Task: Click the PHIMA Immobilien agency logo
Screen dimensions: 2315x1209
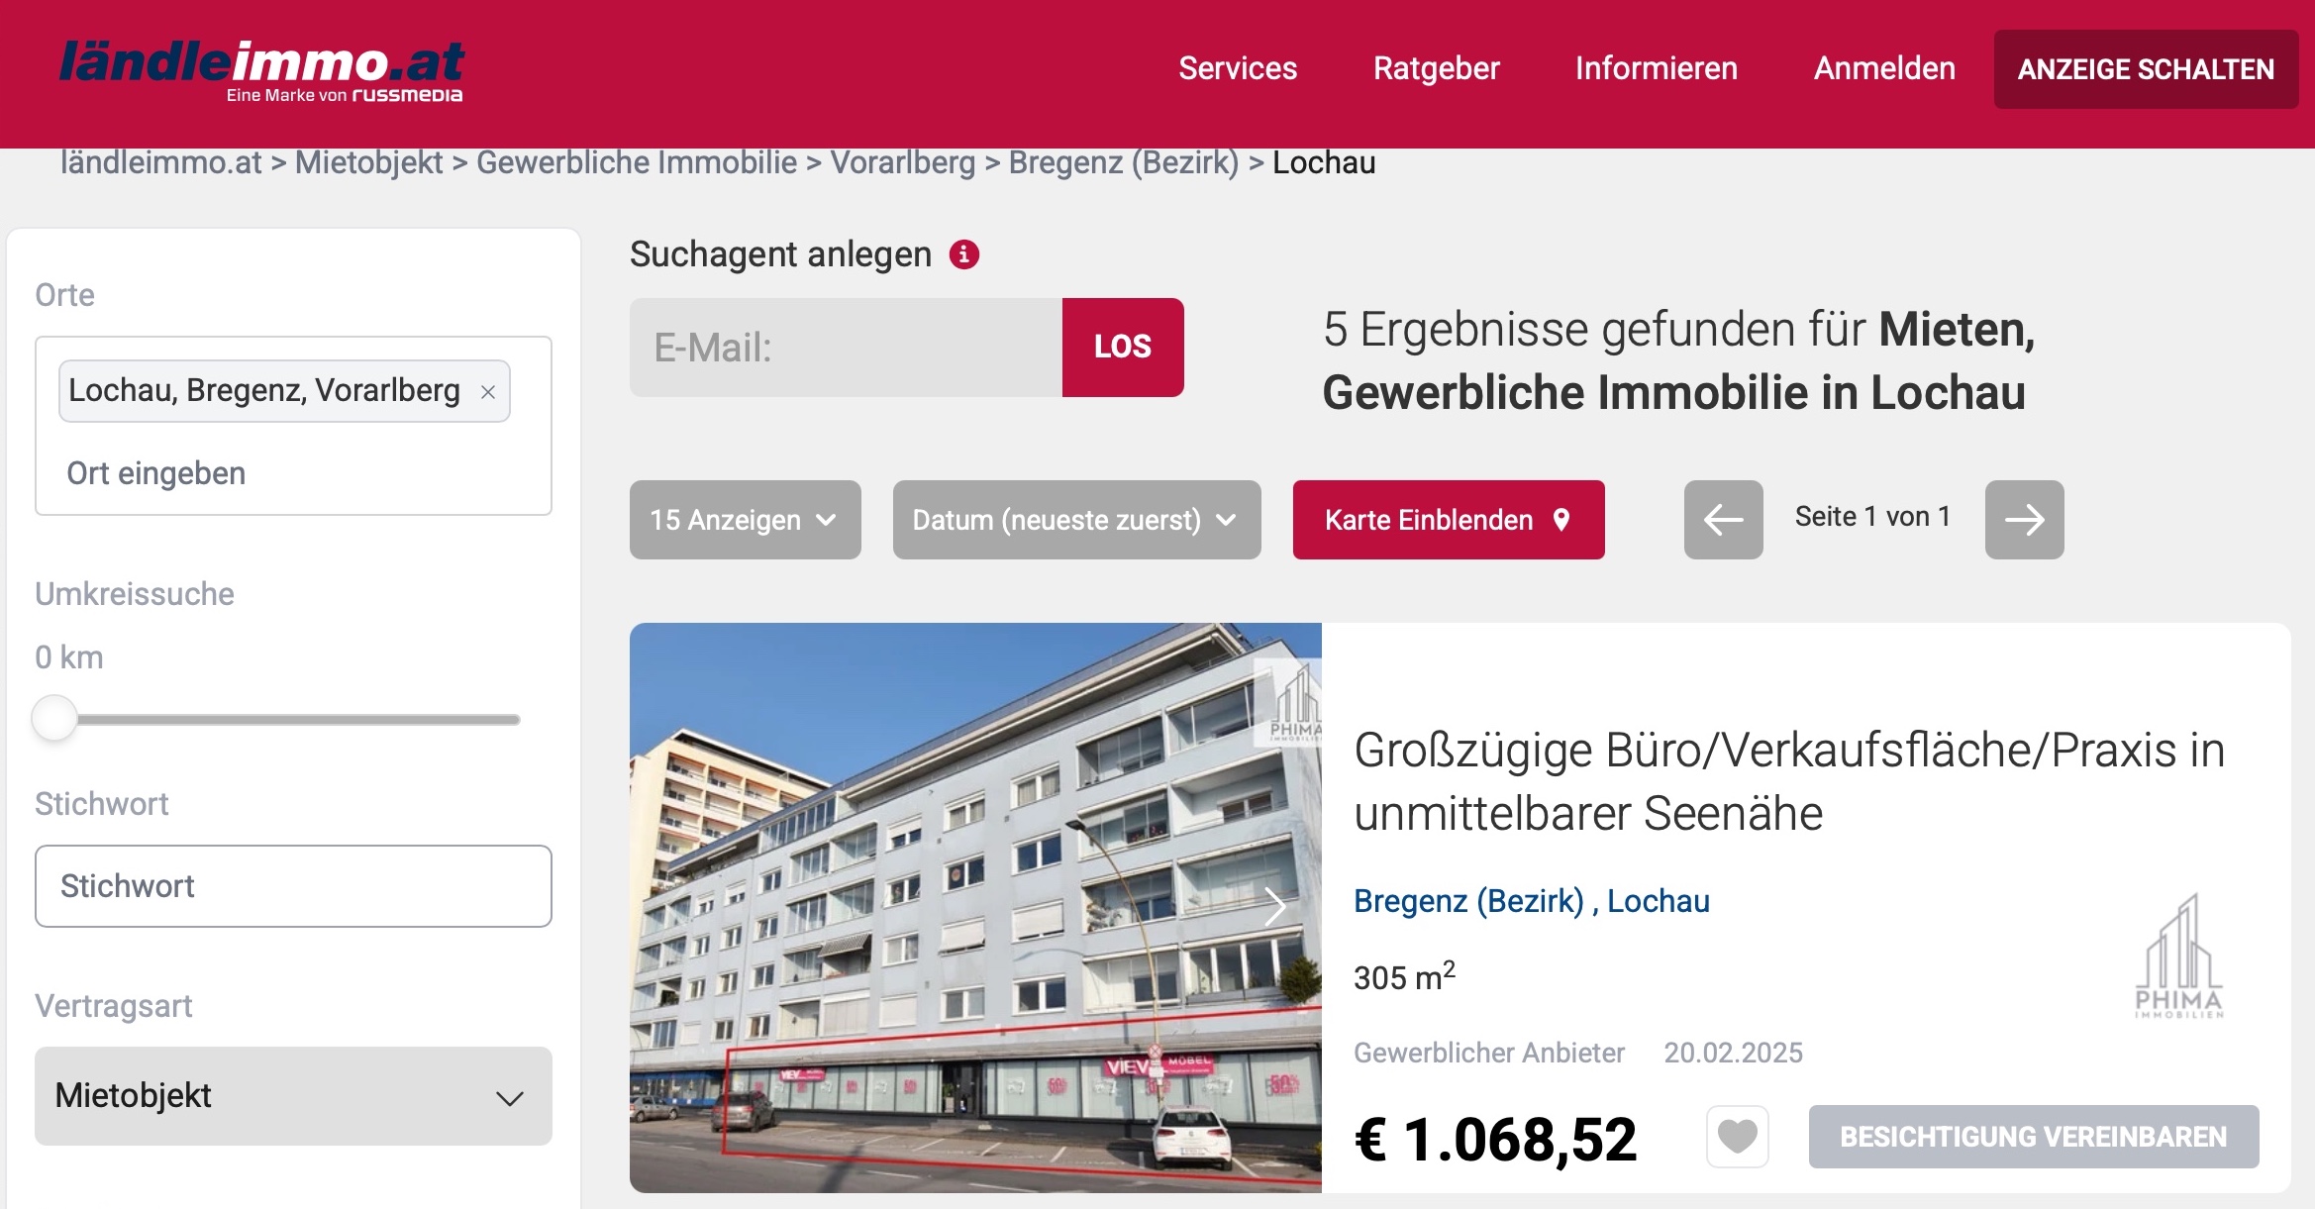Action: 2178,956
